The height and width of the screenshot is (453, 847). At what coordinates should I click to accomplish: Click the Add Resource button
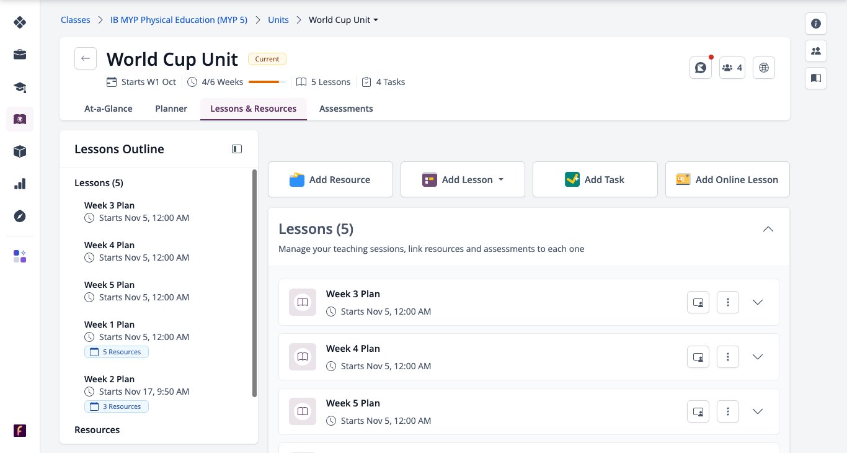pyautogui.click(x=330, y=179)
